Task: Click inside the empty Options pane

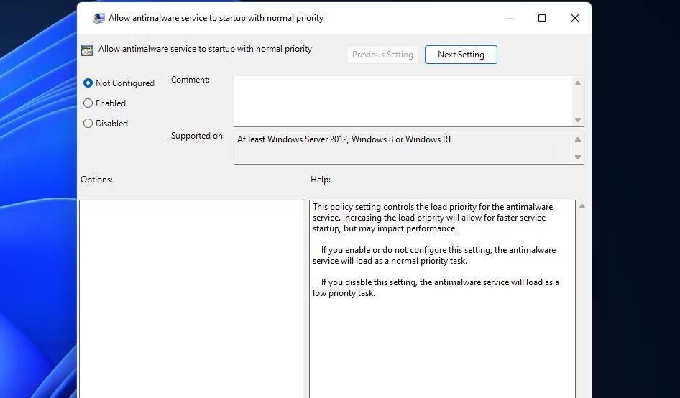Action: (191, 299)
